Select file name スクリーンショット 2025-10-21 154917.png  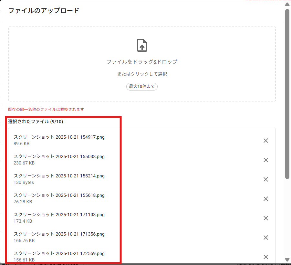[59, 137]
